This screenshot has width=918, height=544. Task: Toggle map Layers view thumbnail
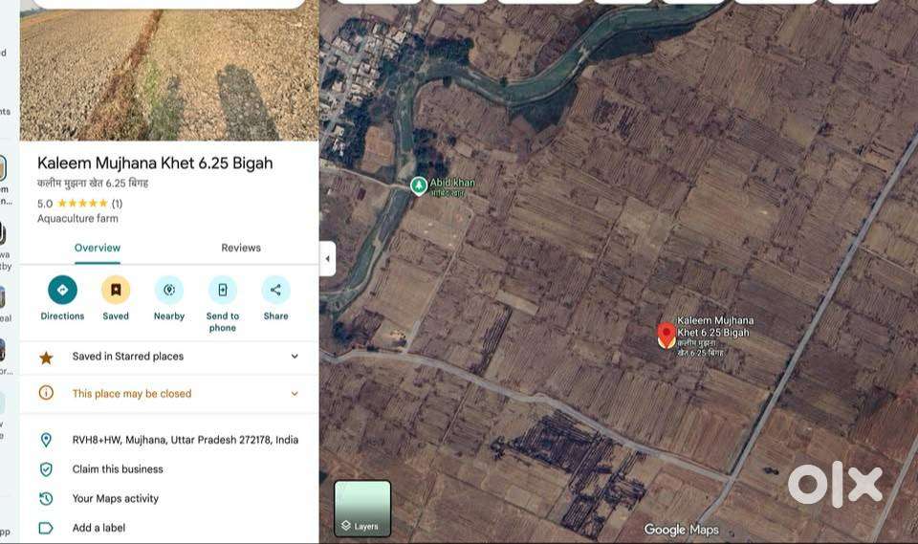pyautogui.click(x=362, y=509)
